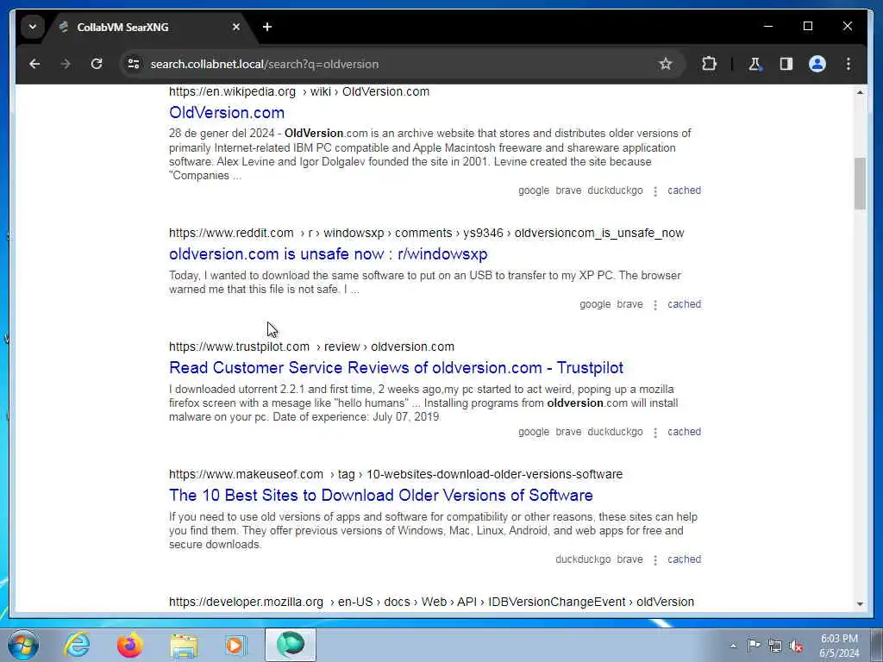
Task: Select the active browser taskbar button
Action: [x=291, y=645]
